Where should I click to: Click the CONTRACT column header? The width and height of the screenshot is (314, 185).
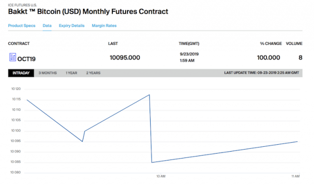click(19, 44)
